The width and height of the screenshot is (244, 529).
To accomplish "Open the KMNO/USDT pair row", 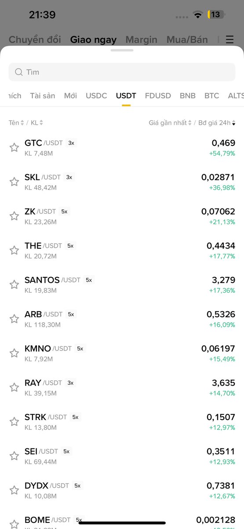I will [x=122, y=353].
